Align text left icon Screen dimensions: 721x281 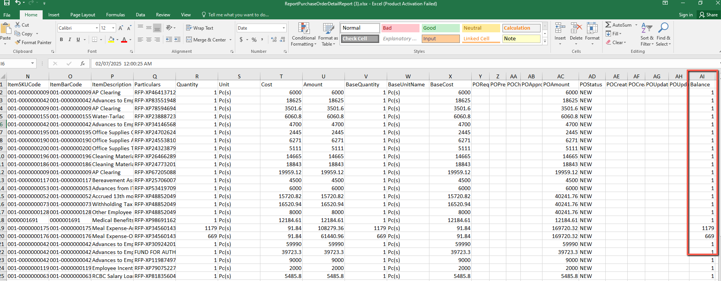coord(140,40)
